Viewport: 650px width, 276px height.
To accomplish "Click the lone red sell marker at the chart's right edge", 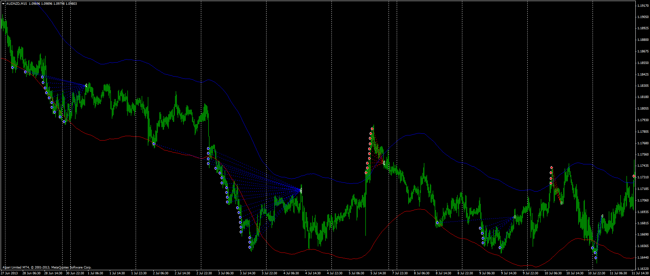I will coord(634,176).
